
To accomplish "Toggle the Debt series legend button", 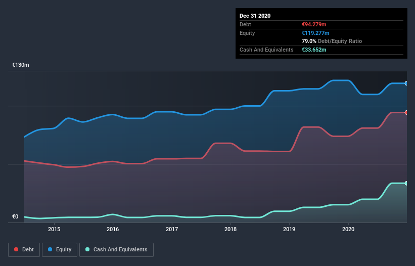I will 24,250.
